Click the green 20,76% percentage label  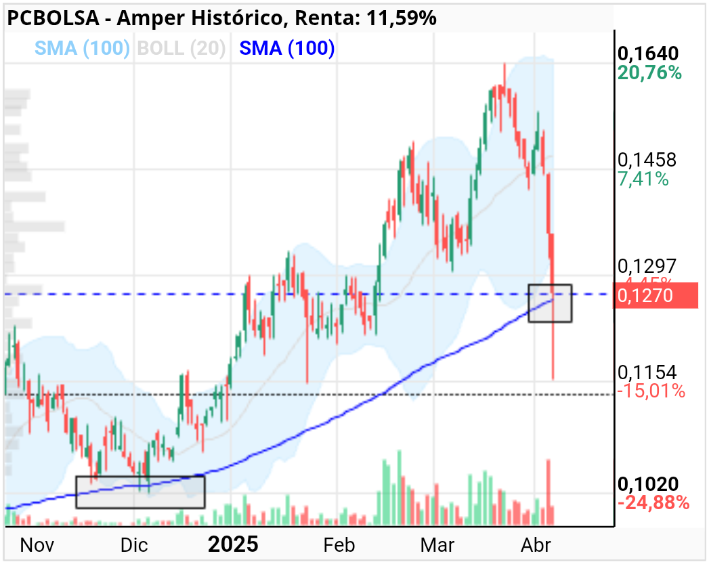(649, 72)
